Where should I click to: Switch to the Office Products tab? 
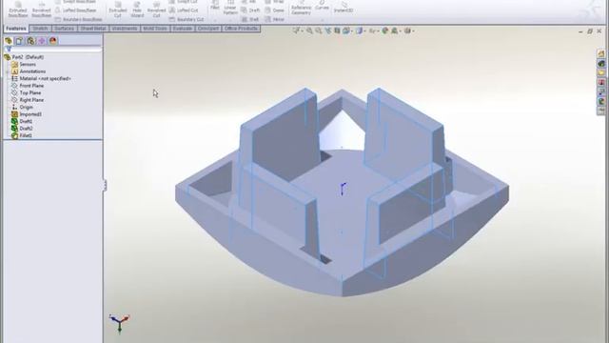coord(241,29)
